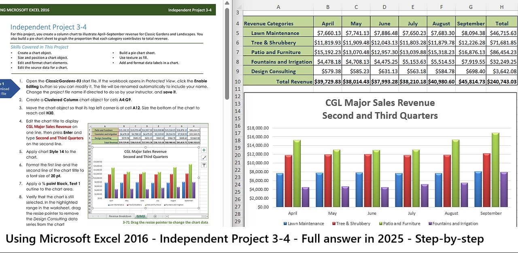Click the August category label under the chart
The image size is (518, 253).
451,213
